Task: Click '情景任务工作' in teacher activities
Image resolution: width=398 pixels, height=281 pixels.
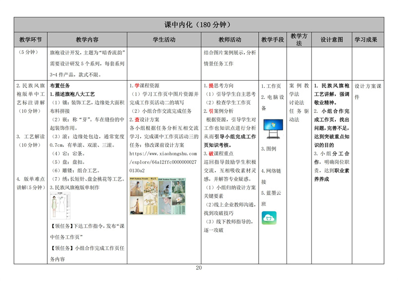Action: 218,64
